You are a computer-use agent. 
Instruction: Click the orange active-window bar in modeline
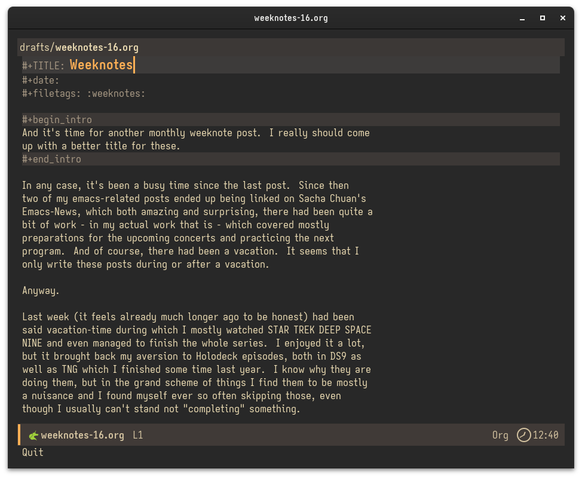(x=19, y=435)
